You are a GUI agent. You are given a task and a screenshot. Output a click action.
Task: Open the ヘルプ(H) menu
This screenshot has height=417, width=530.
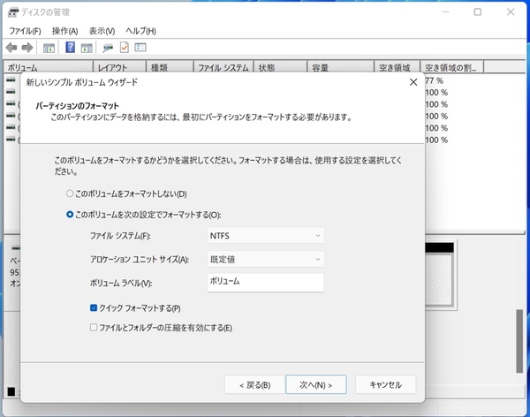click(140, 31)
